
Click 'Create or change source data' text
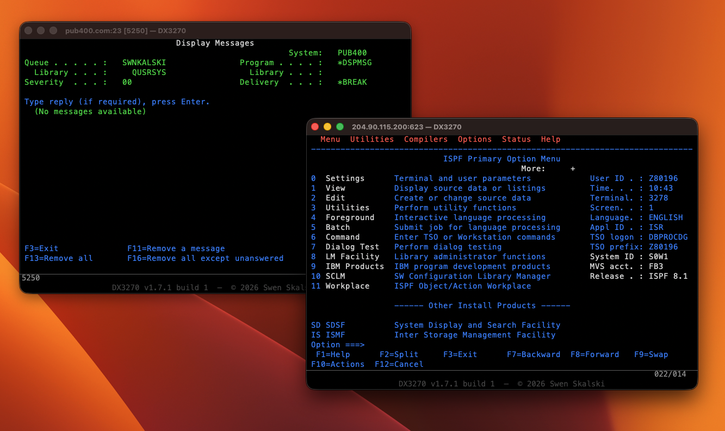coord(462,198)
